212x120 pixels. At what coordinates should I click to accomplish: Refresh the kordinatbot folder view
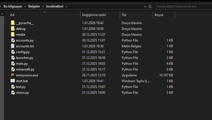pos(150,6)
